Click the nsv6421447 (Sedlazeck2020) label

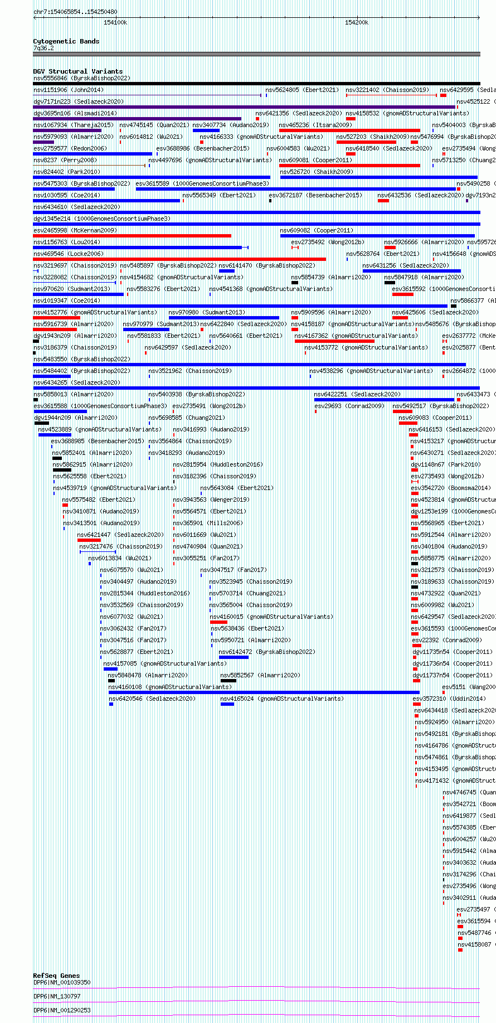(x=120, y=535)
